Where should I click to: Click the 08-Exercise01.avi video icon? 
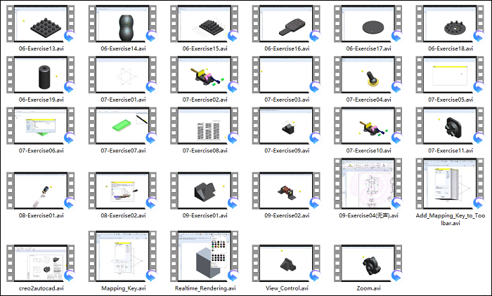pyautogui.click(x=41, y=191)
